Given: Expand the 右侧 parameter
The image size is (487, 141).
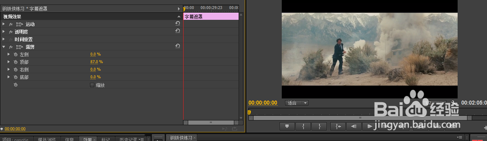Looking at the screenshot, I should click(9, 70).
